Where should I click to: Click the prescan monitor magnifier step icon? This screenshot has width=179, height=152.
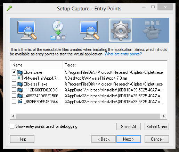[x=27, y=30]
